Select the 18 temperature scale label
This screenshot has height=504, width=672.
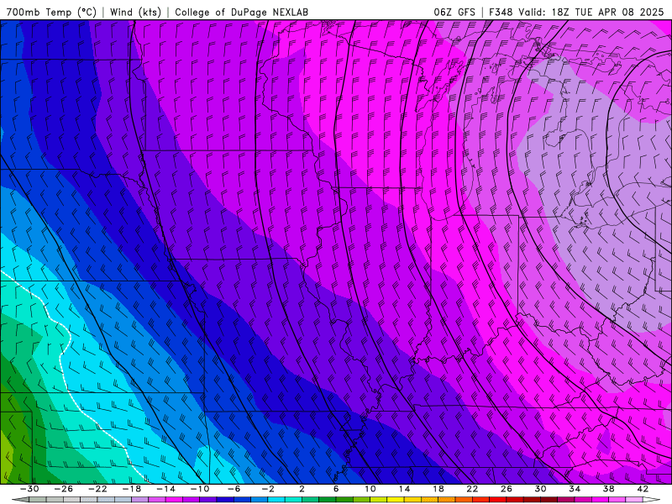438,489
